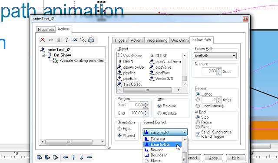Click blue down arrow in bottom toolbar

point(82,157)
